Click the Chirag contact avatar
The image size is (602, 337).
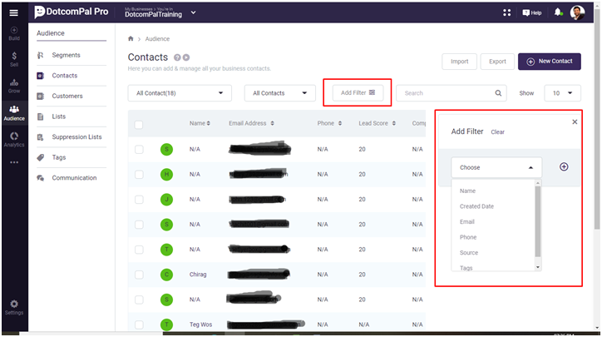tap(166, 275)
